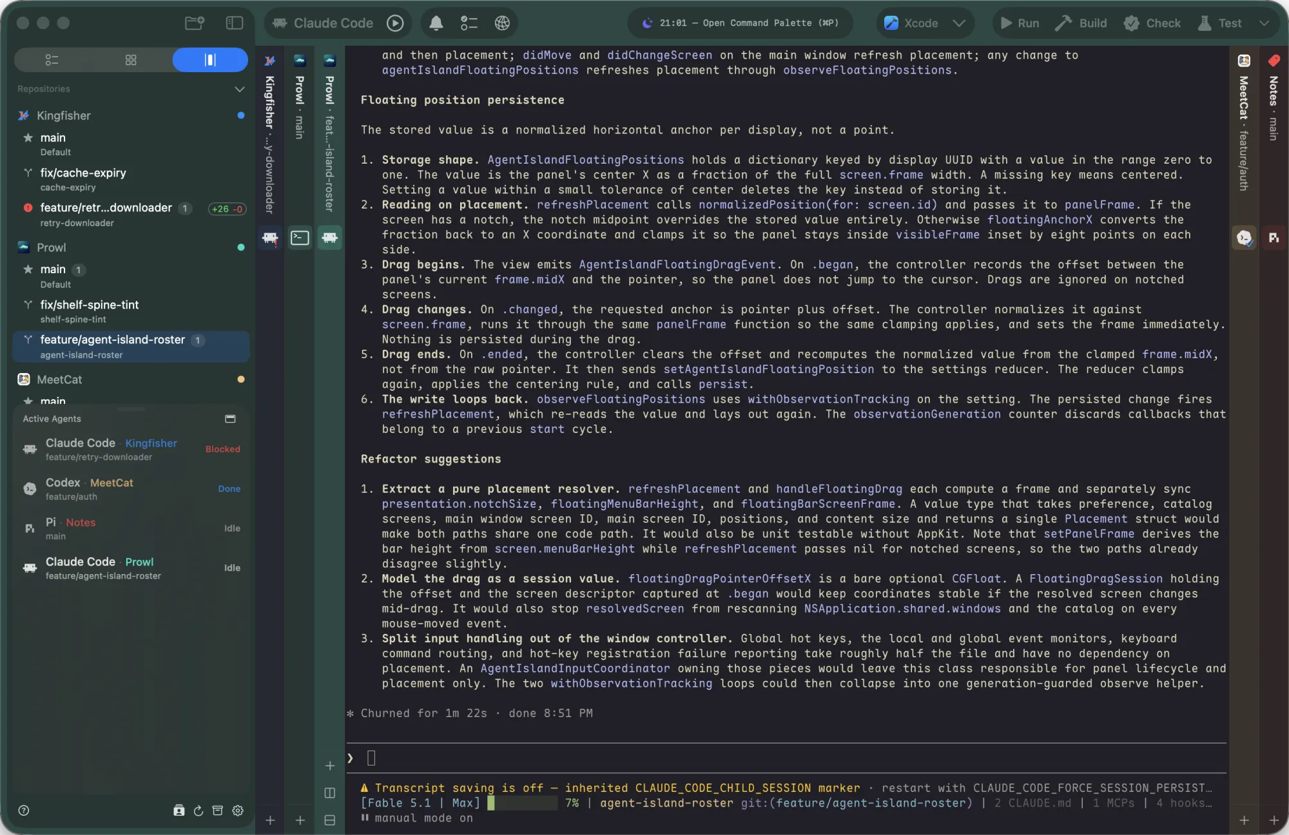Click the help question mark icon
1289x835 pixels.
click(x=24, y=811)
